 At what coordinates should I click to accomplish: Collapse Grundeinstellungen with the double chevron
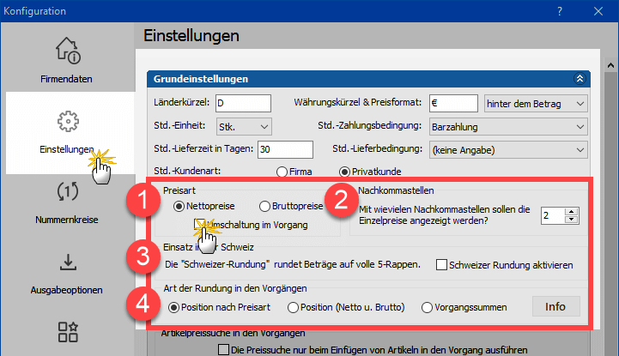(x=580, y=79)
